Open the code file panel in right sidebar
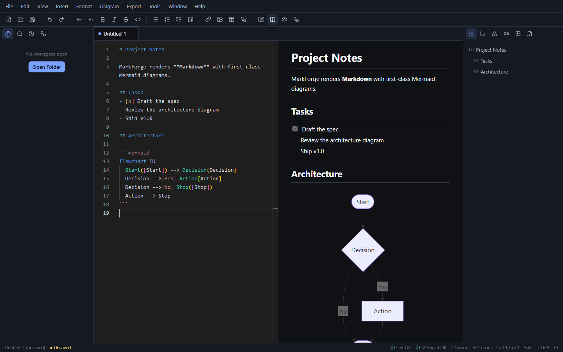The image size is (563, 352). (x=530, y=34)
